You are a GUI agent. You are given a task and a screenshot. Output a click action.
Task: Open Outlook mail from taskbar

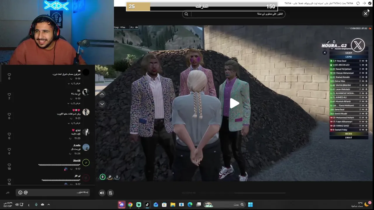[x=156, y=205]
